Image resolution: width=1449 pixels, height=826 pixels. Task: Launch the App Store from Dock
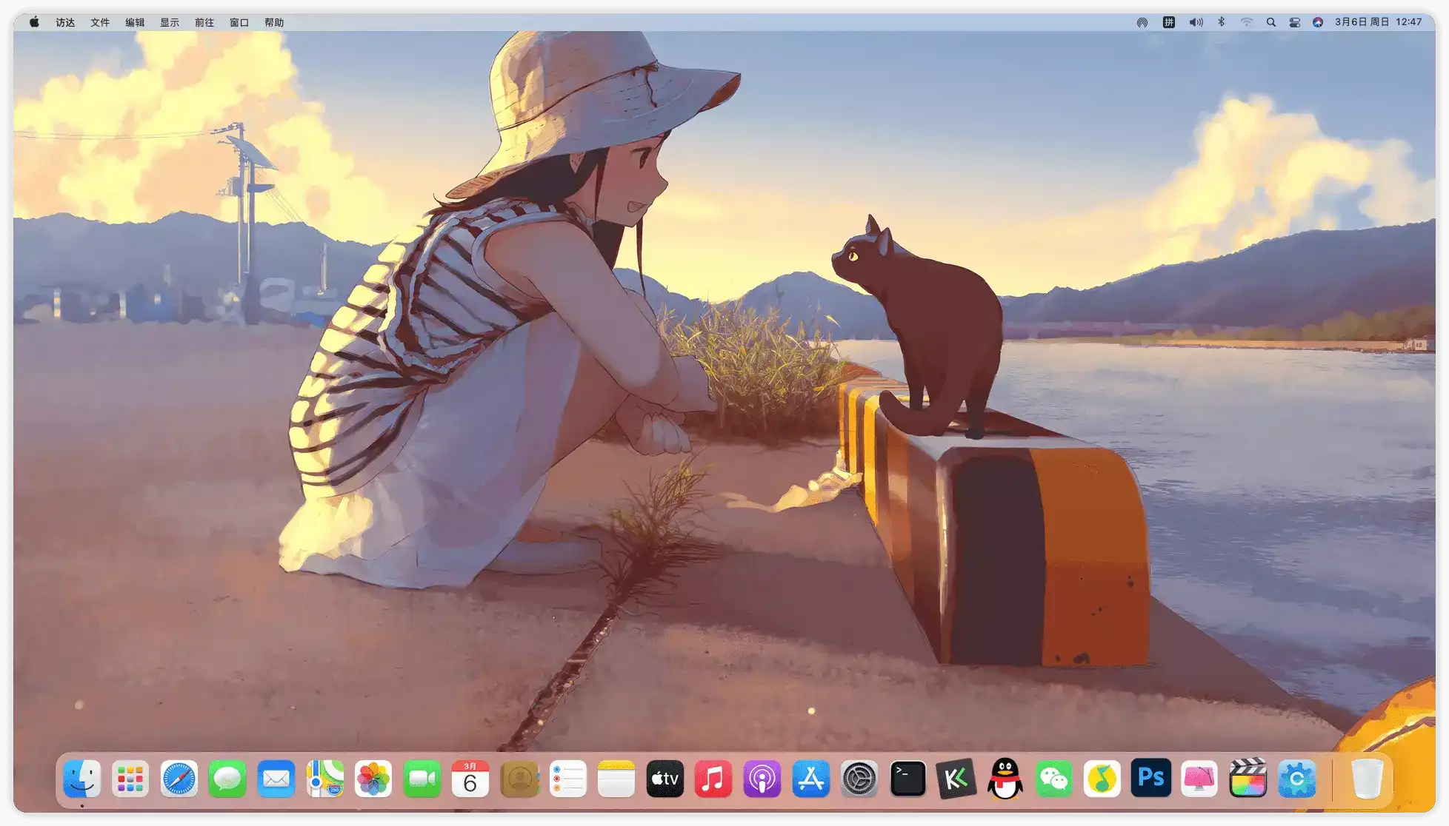(811, 779)
